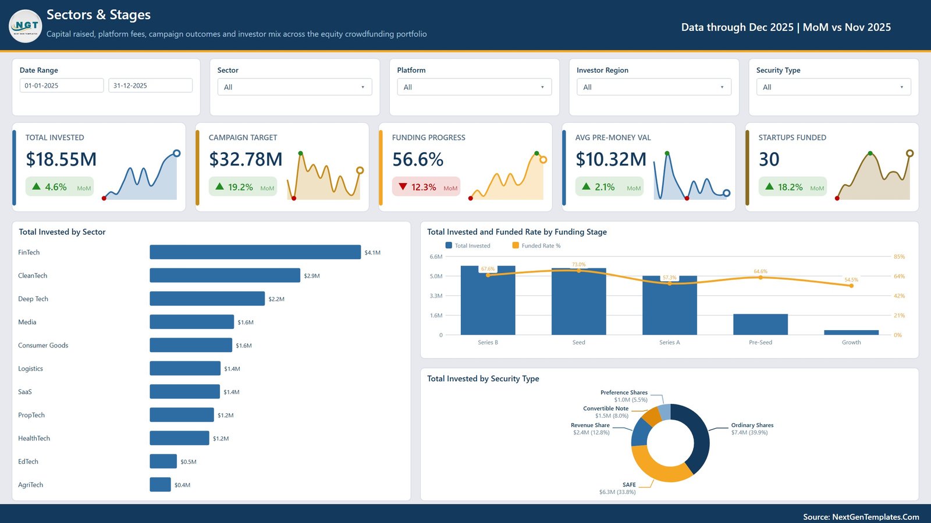Click the start date field 01-01-2025
This screenshot has width=931, height=523.
click(62, 85)
